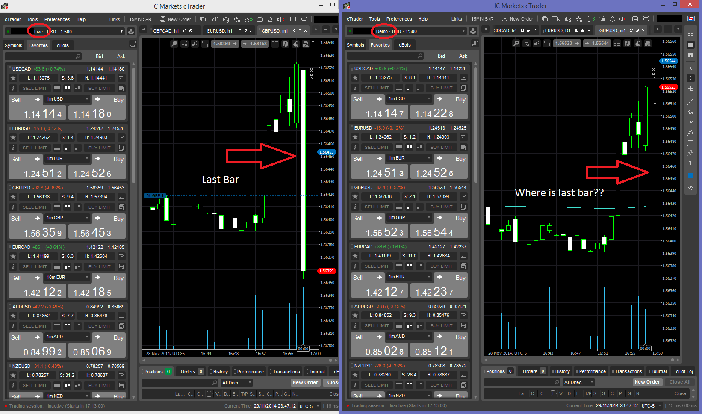The height and width of the screenshot is (414, 702).
Task: Open USDCAD mini chart icon in Live window
Action: click(122, 78)
